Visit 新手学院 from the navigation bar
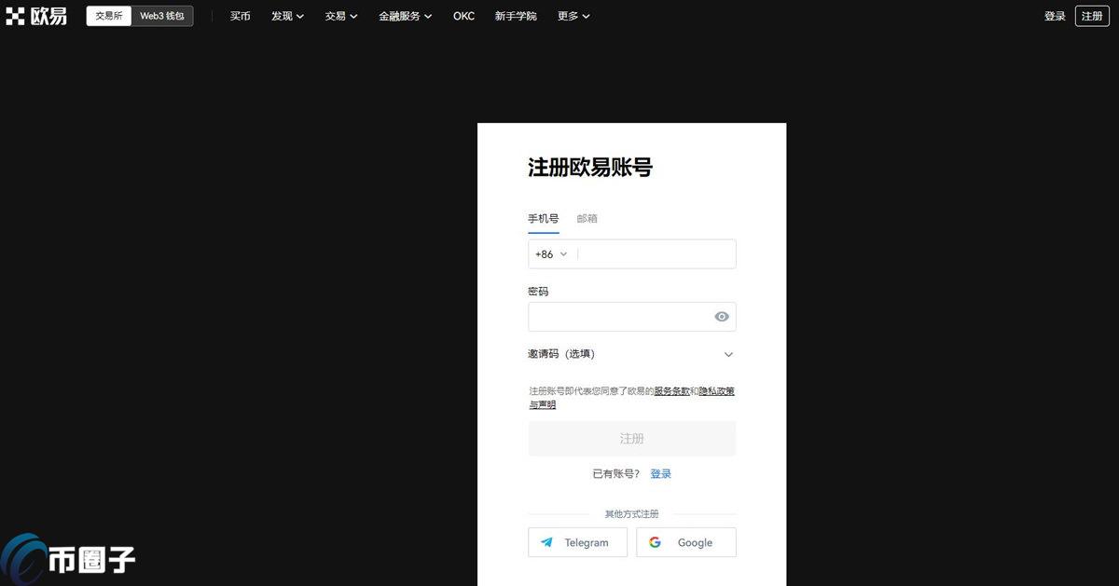1119x586 pixels. coord(516,15)
